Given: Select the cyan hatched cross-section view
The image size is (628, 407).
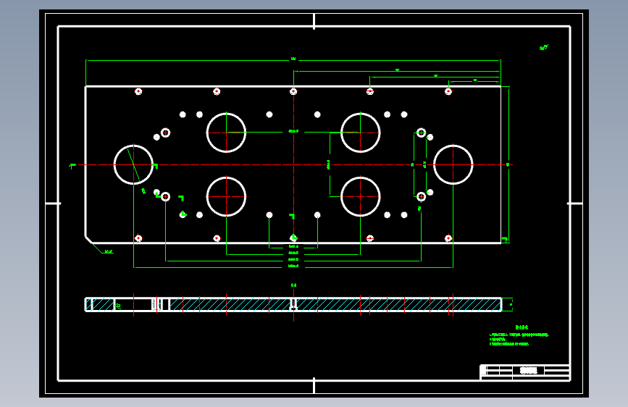Looking at the screenshot, I should pyautogui.click(x=293, y=304).
